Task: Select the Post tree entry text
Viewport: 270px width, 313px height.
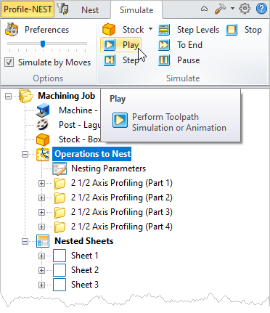Action: tap(80, 125)
